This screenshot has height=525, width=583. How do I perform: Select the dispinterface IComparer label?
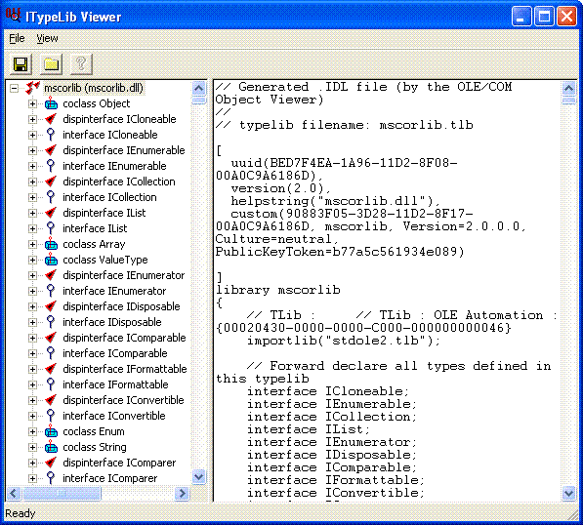point(119,463)
